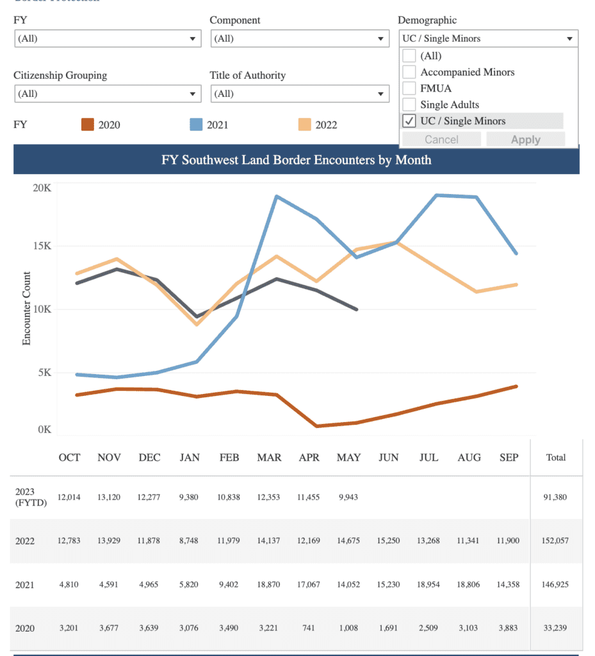
Task: Click the 2021 MAR value 18,870
Action: click(269, 585)
